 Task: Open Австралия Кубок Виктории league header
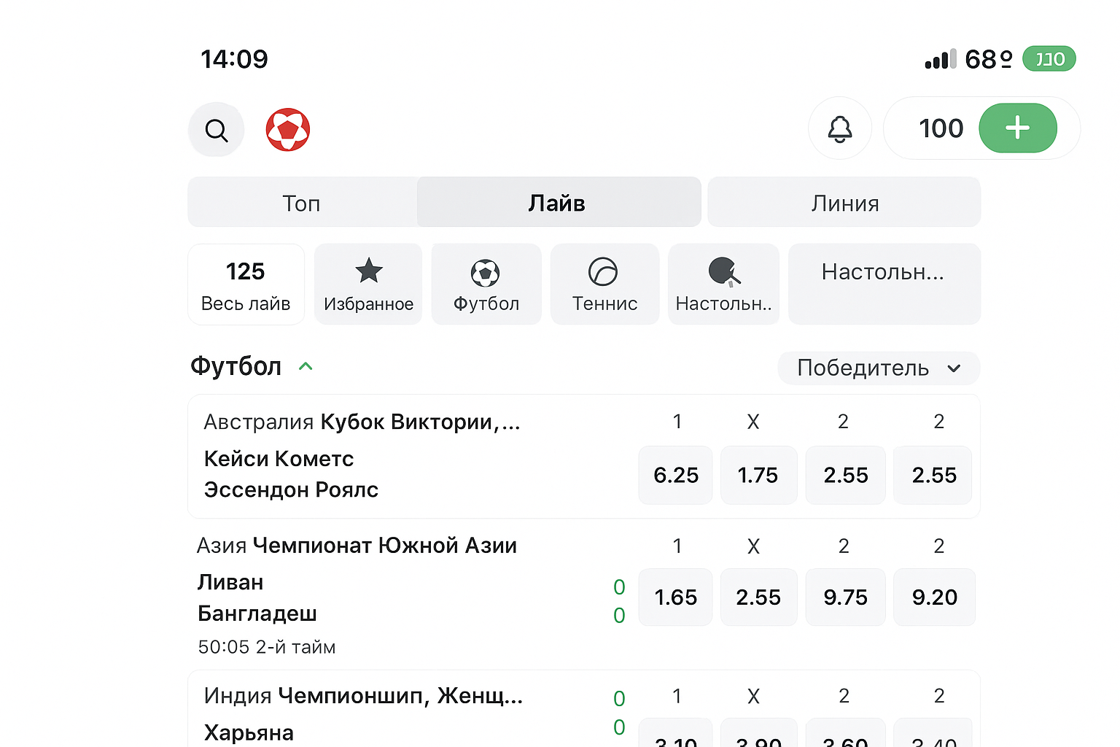362,422
